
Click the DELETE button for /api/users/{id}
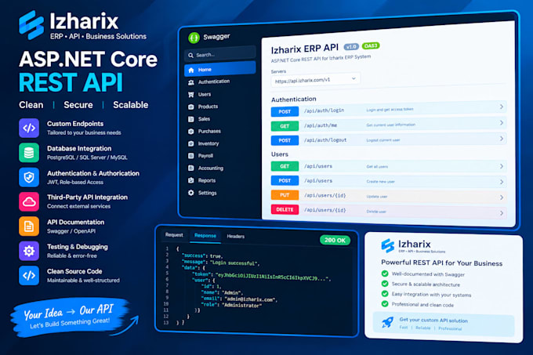(x=285, y=209)
